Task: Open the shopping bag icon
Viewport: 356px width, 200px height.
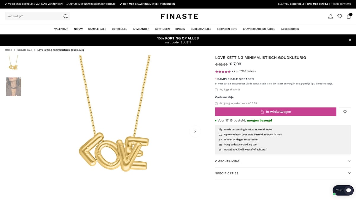Action: point(349,16)
